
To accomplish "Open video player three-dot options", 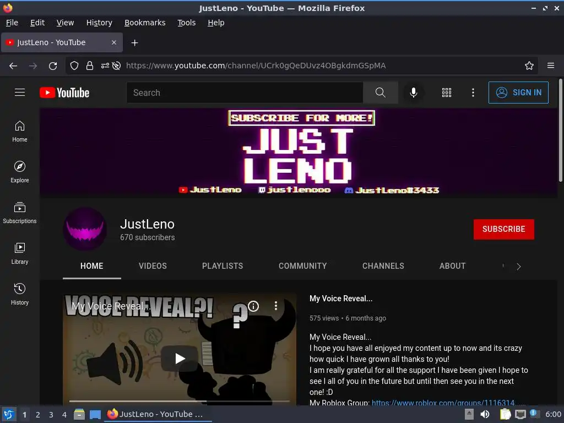I will (x=275, y=306).
